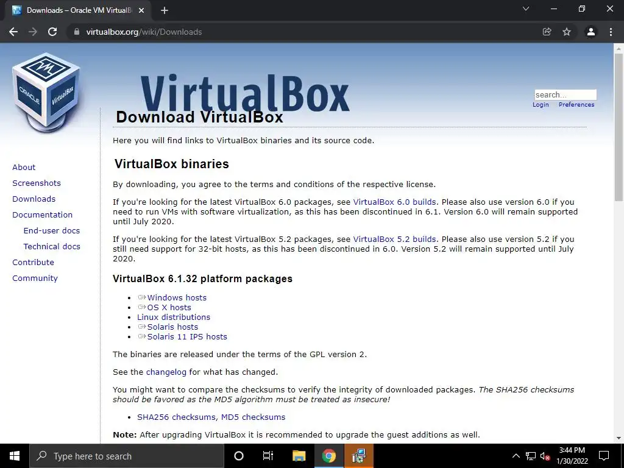Open the share page icon
Viewport: 624px width, 468px height.
547,32
